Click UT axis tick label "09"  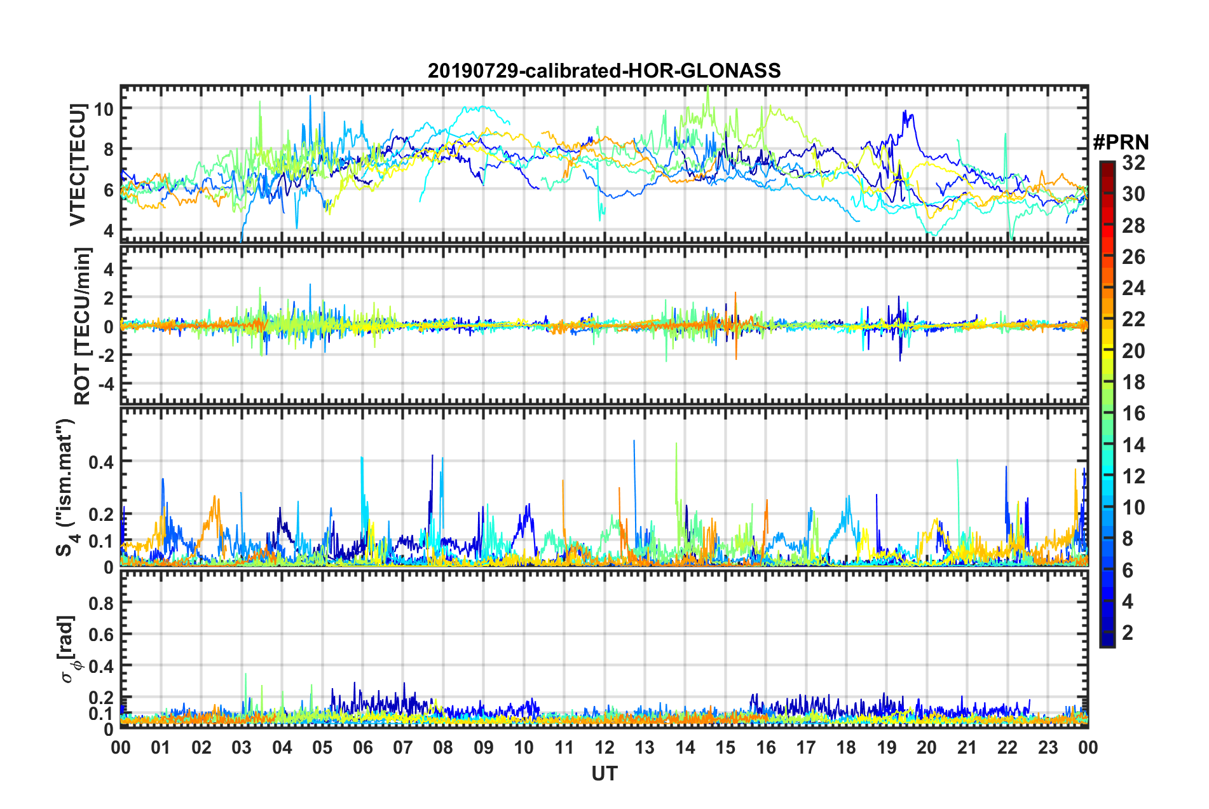pyautogui.click(x=484, y=747)
